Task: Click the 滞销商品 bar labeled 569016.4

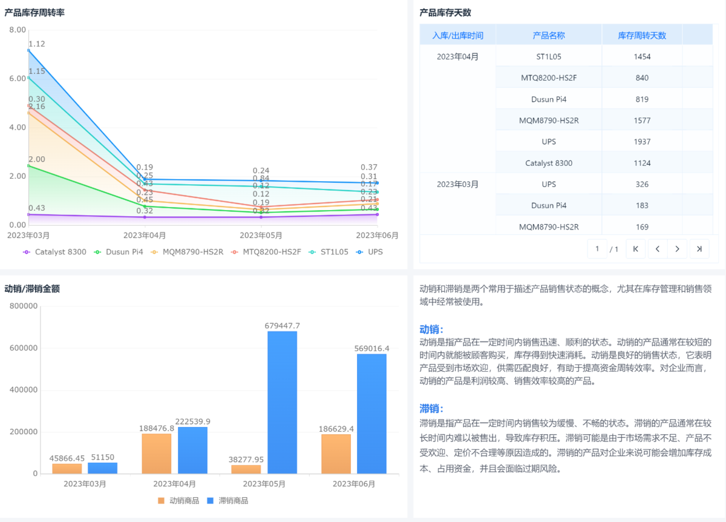Action: 372,414
